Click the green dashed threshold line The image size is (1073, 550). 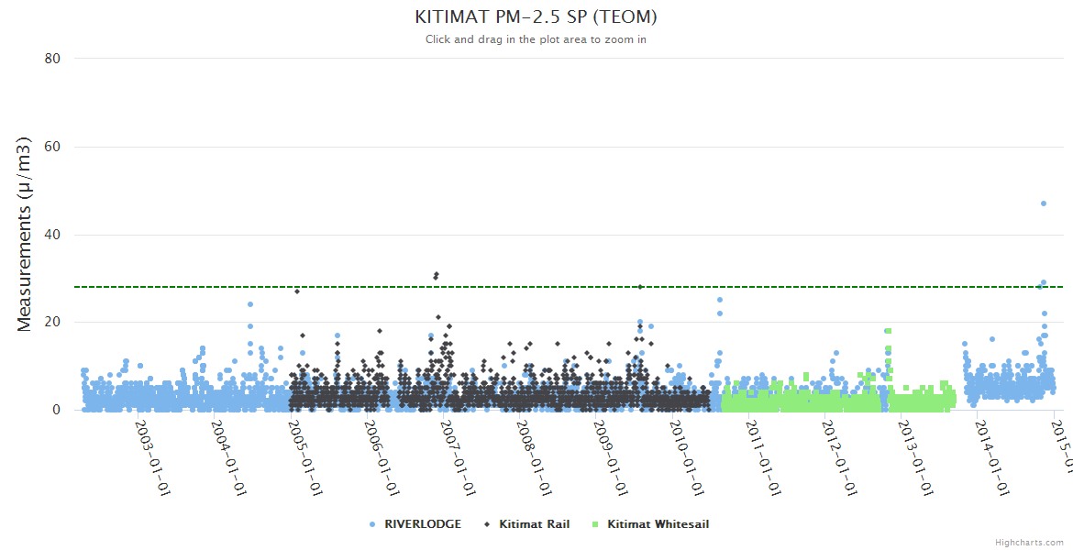tap(550, 287)
